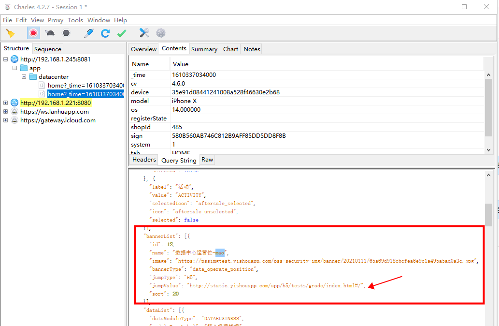Open the Window menu
Image resolution: width=499 pixels, height=326 pixels.
[x=99, y=20]
